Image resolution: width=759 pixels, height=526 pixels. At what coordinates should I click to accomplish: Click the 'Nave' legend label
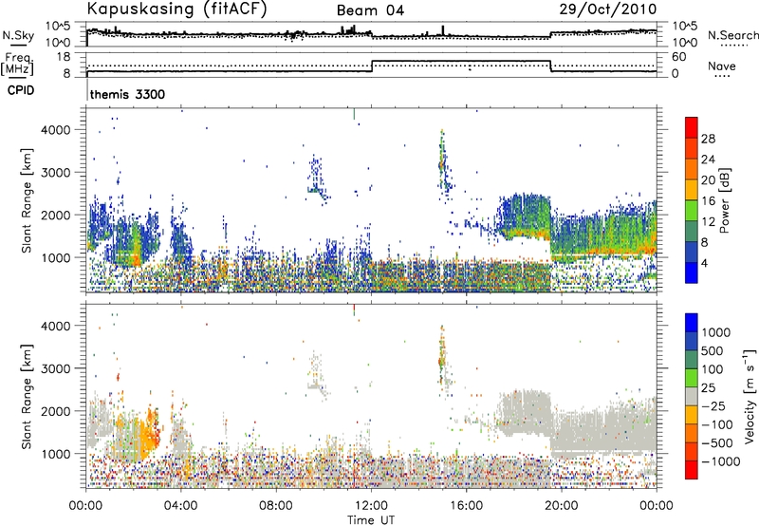(722, 66)
